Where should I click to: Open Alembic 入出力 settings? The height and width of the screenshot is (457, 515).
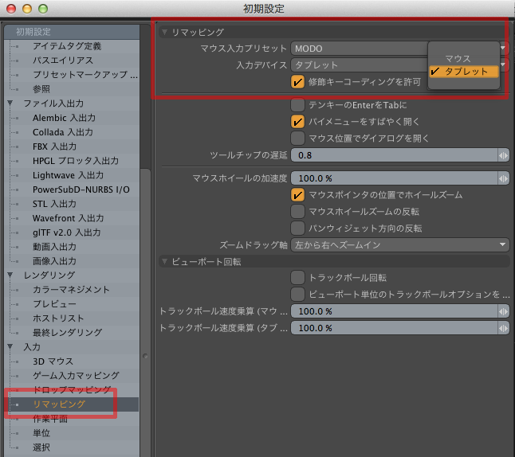coord(64,118)
